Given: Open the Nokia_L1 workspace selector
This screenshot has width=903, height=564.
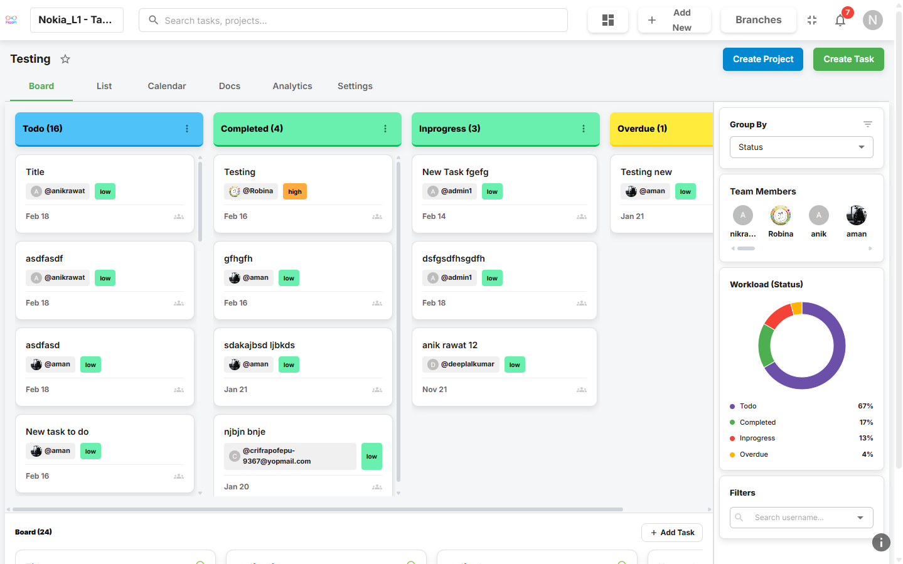Looking at the screenshot, I should click(77, 19).
